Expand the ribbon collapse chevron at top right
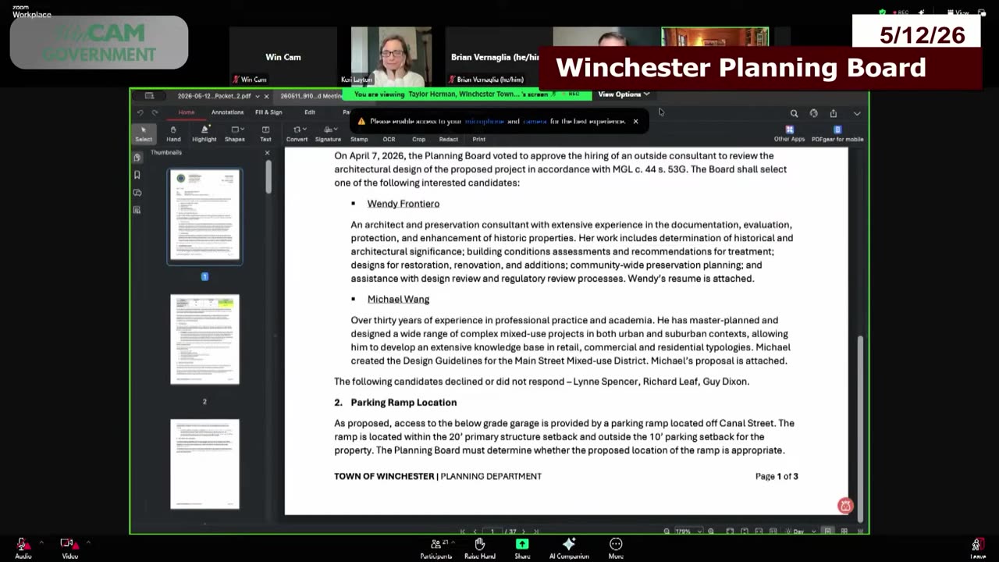The image size is (999, 562). click(857, 113)
